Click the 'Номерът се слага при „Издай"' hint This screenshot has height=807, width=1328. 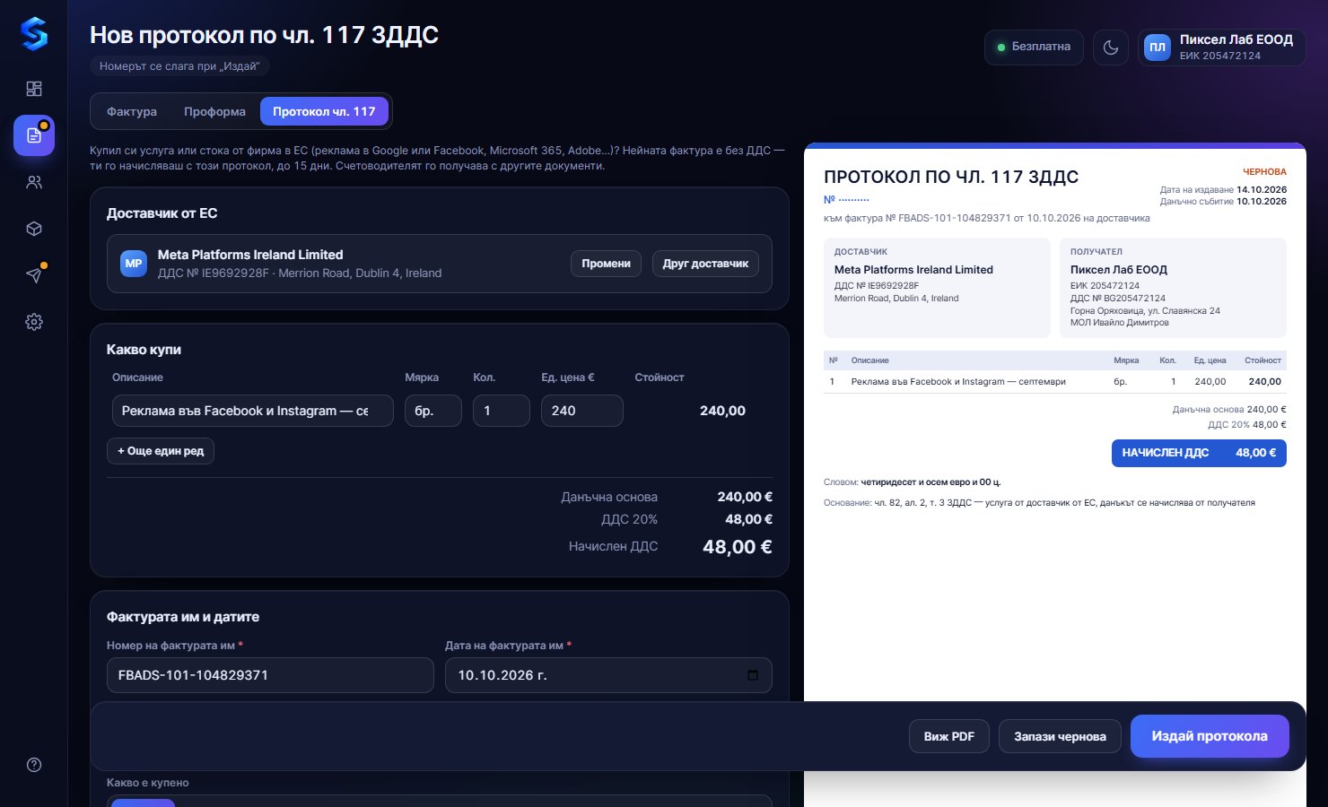(x=179, y=66)
